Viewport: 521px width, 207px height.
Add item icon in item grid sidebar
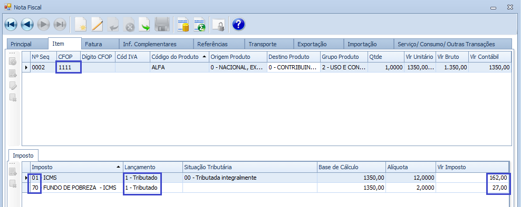coord(13,62)
